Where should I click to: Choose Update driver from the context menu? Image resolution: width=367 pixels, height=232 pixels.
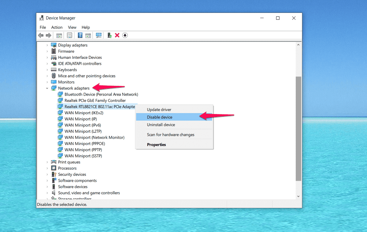click(159, 109)
